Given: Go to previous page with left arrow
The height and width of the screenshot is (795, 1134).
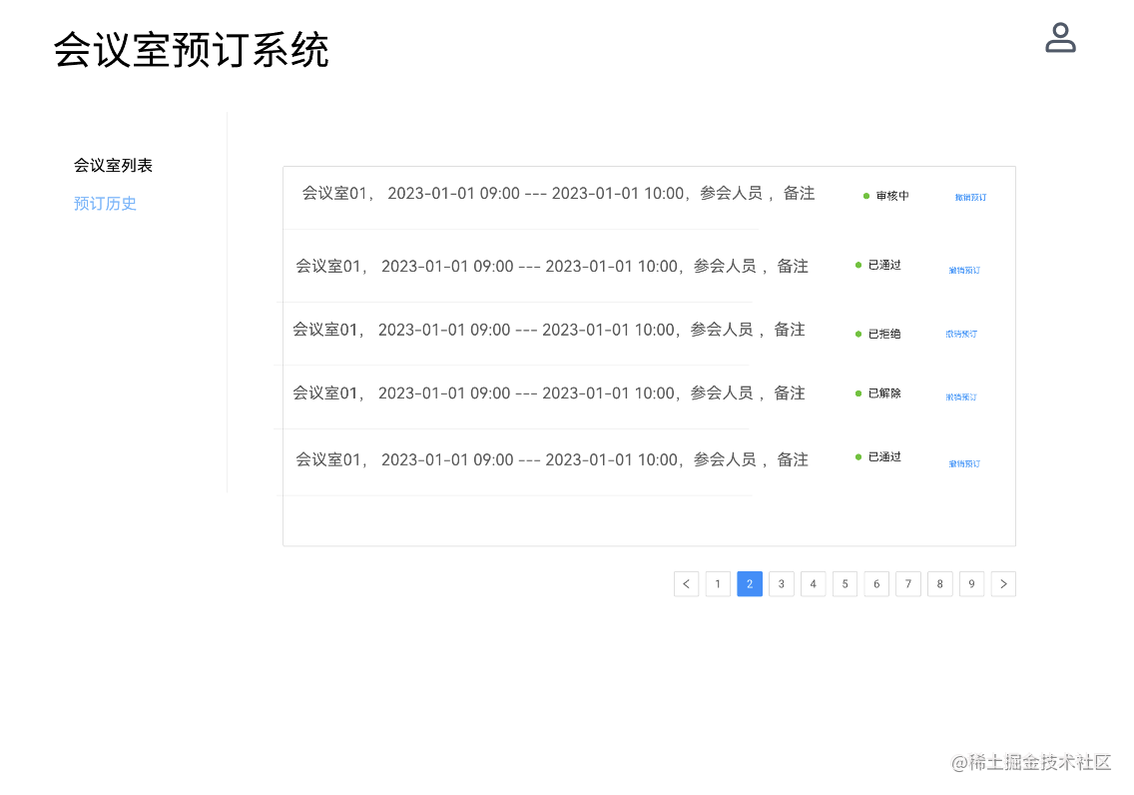Looking at the screenshot, I should (x=686, y=584).
